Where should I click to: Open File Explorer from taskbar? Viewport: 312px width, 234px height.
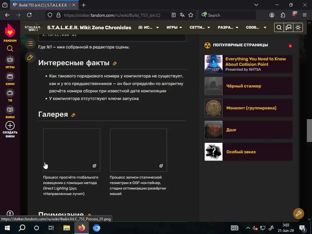coord(67,228)
